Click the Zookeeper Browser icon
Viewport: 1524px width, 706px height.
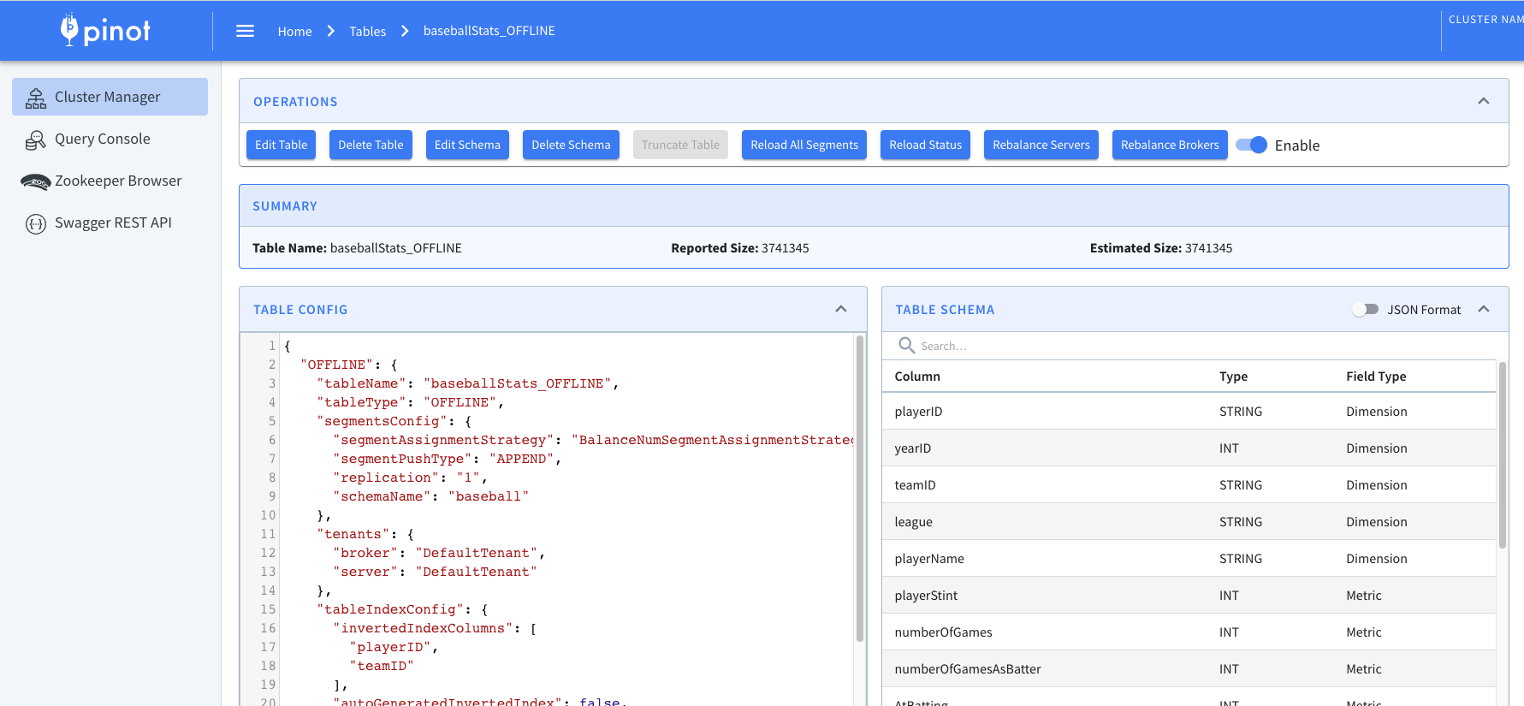click(x=36, y=181)
